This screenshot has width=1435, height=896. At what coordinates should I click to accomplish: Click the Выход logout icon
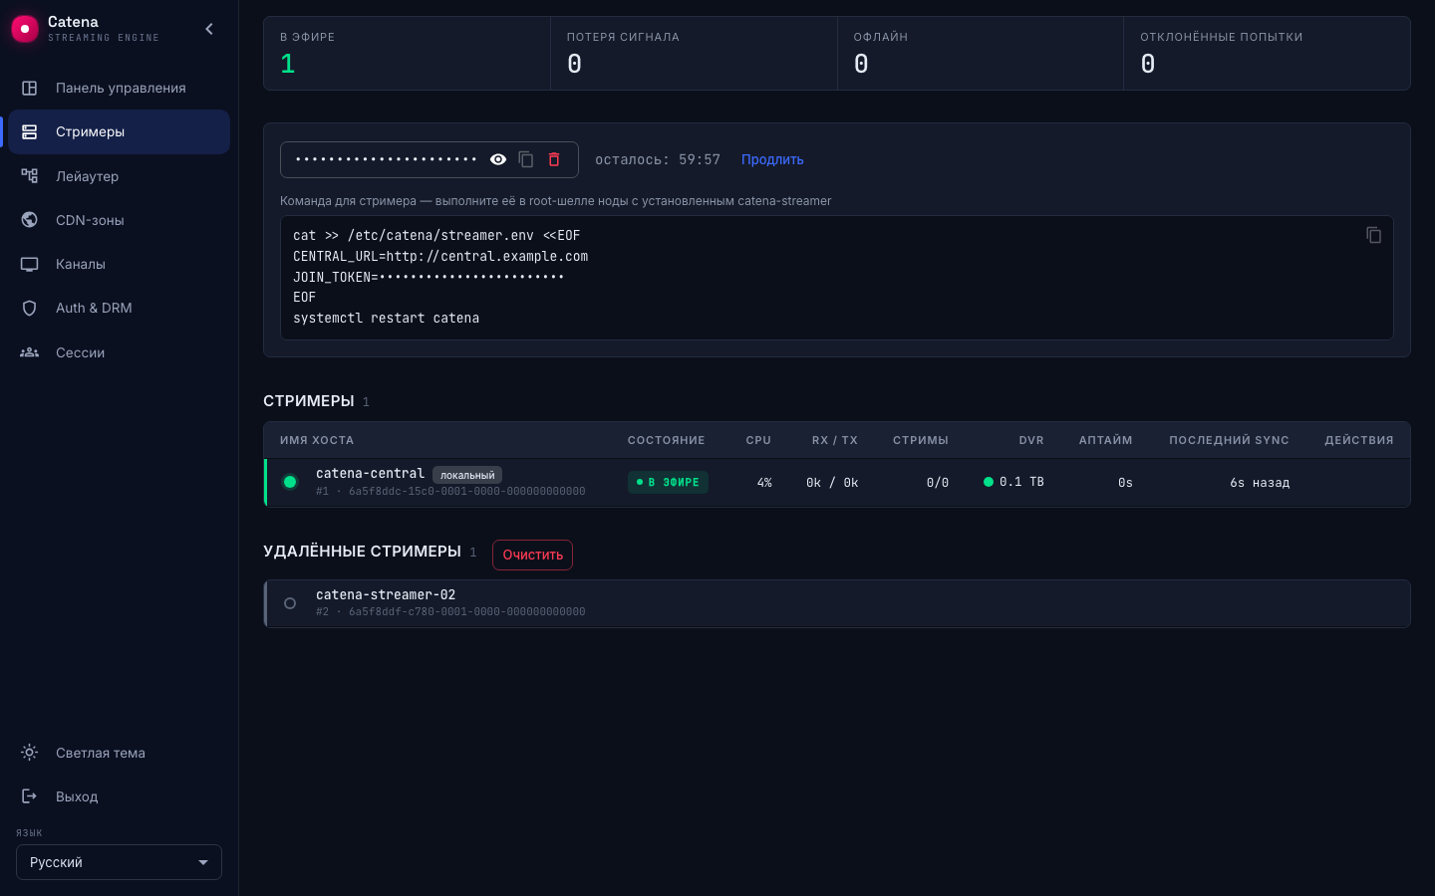point(30,796)
